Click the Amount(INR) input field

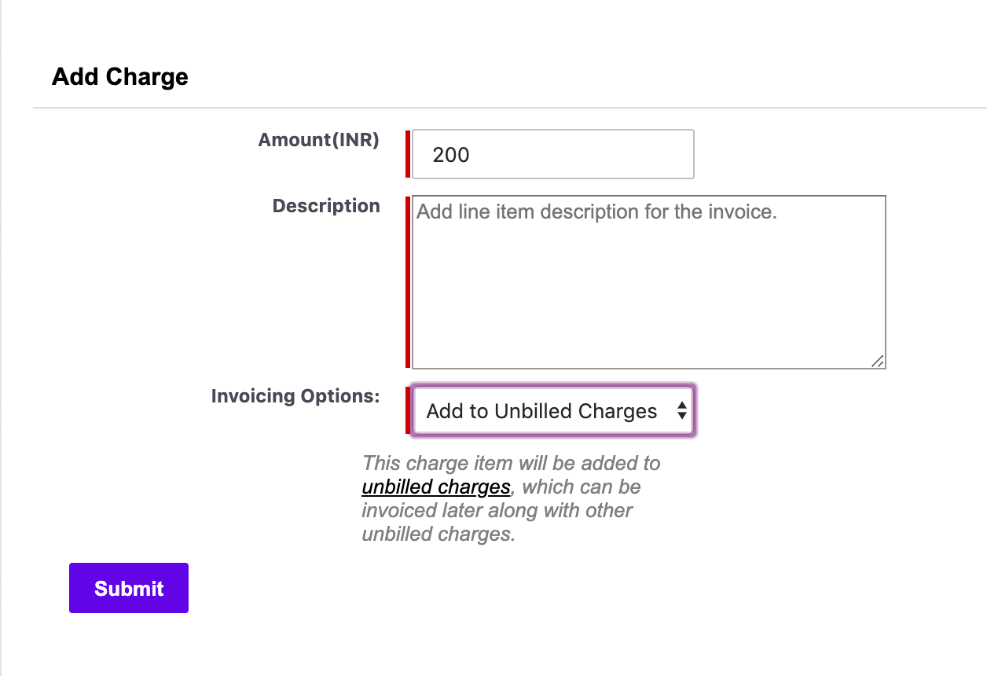pyautogui.click(x=552, y=154)
